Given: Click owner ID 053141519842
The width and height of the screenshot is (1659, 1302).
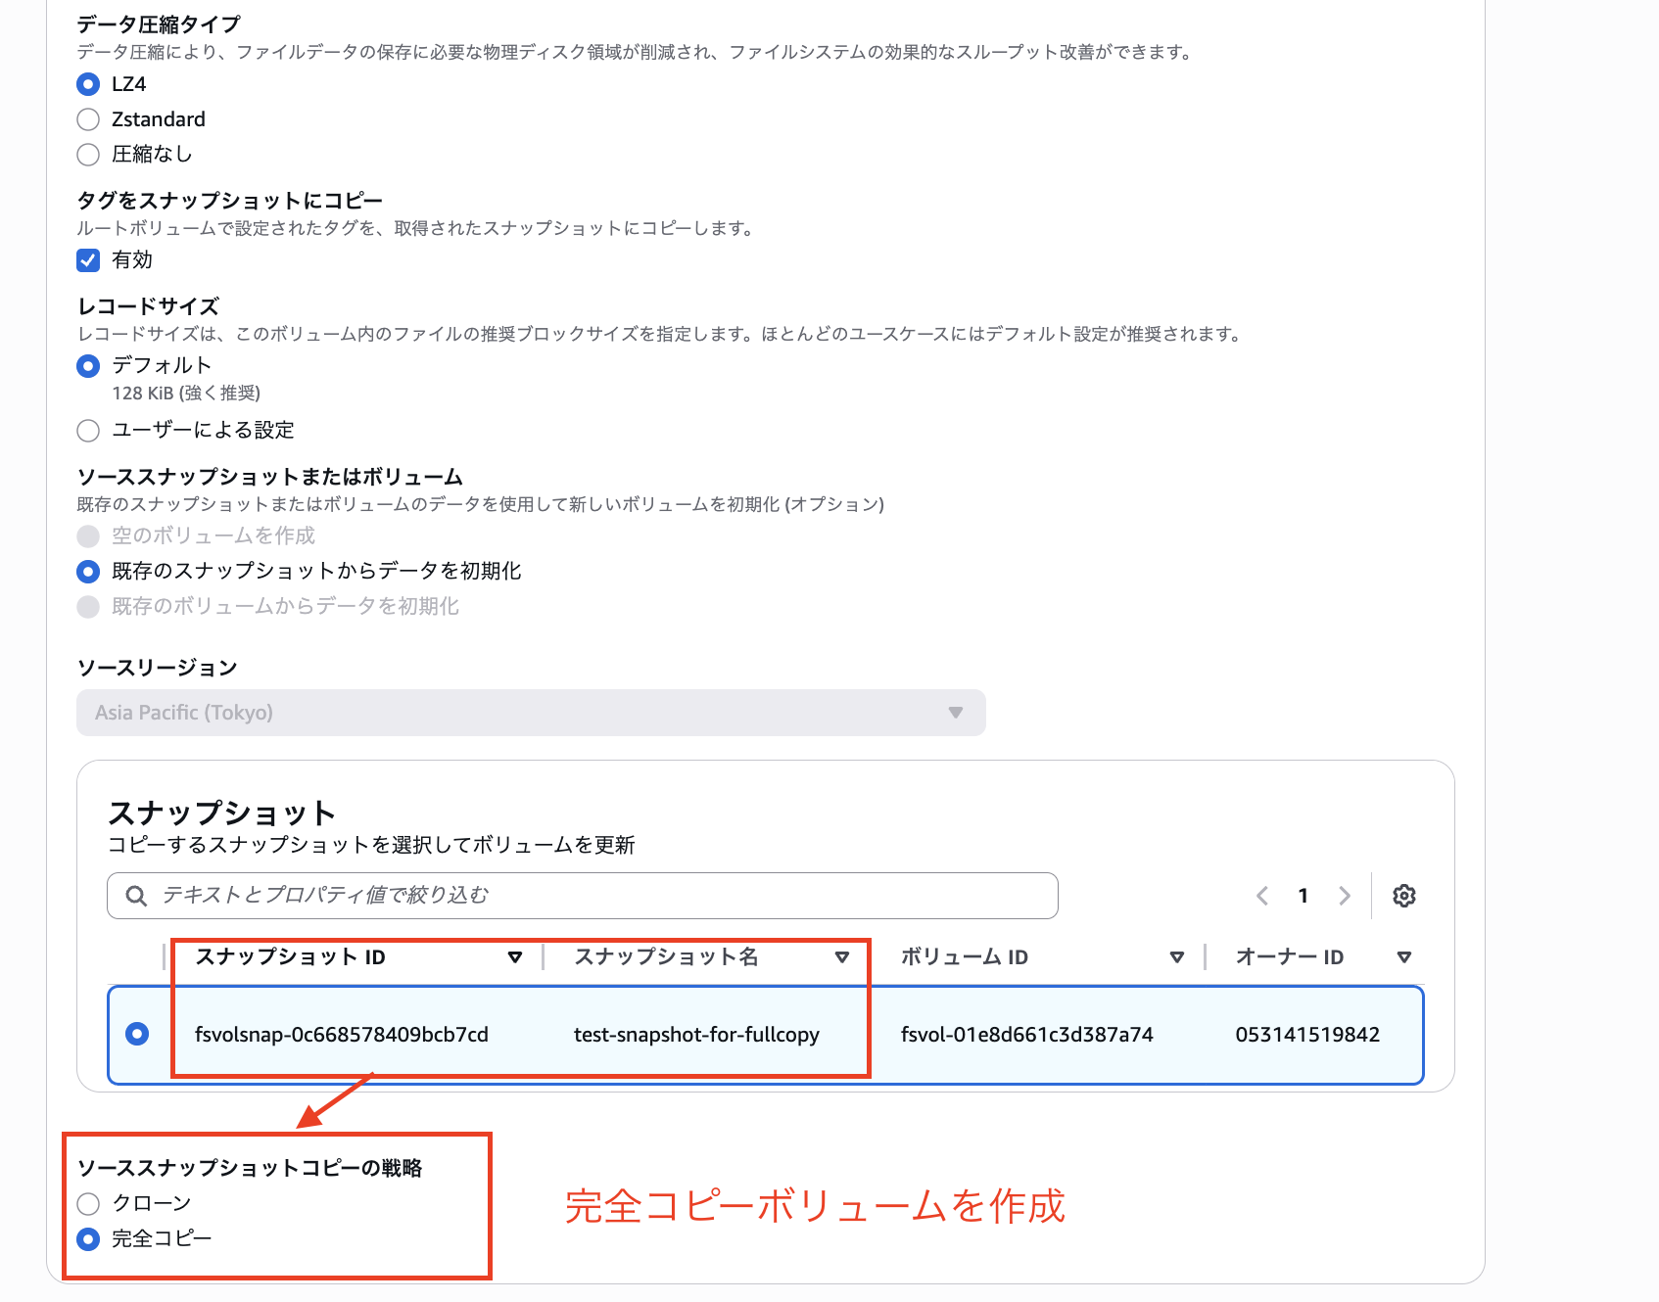Looking at the screenshot, I should tap(1307, 1035).
